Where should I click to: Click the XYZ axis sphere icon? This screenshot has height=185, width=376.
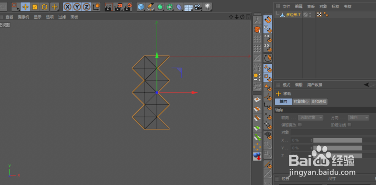(x=257, y=77)
